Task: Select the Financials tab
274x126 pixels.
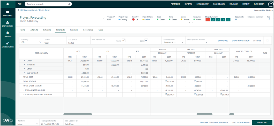Action: pyautogui.click(x=61, y=30)
